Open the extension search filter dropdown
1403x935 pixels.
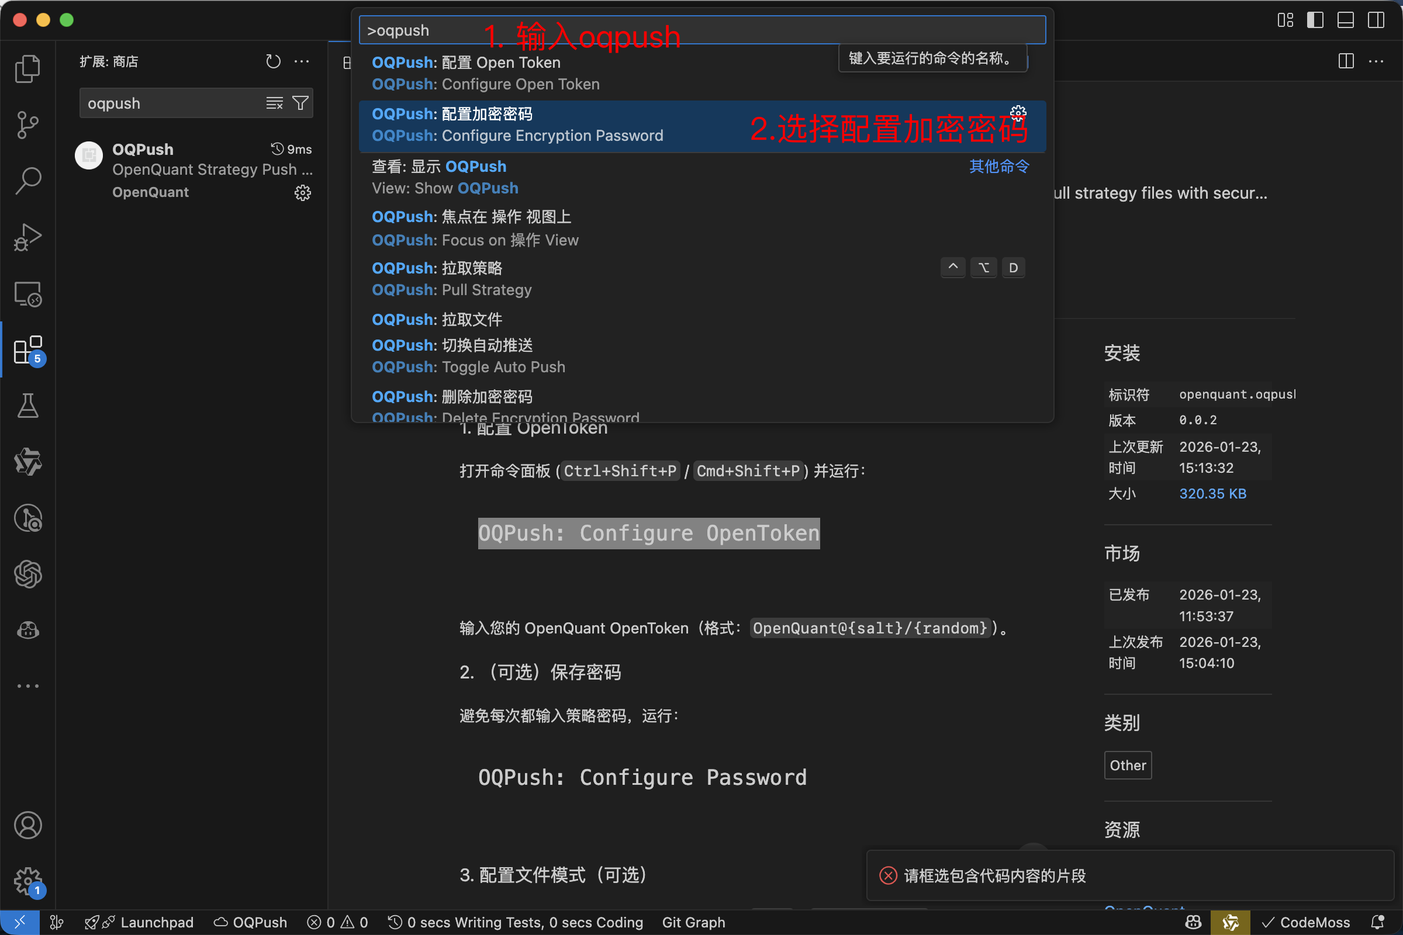click(301, 103)
